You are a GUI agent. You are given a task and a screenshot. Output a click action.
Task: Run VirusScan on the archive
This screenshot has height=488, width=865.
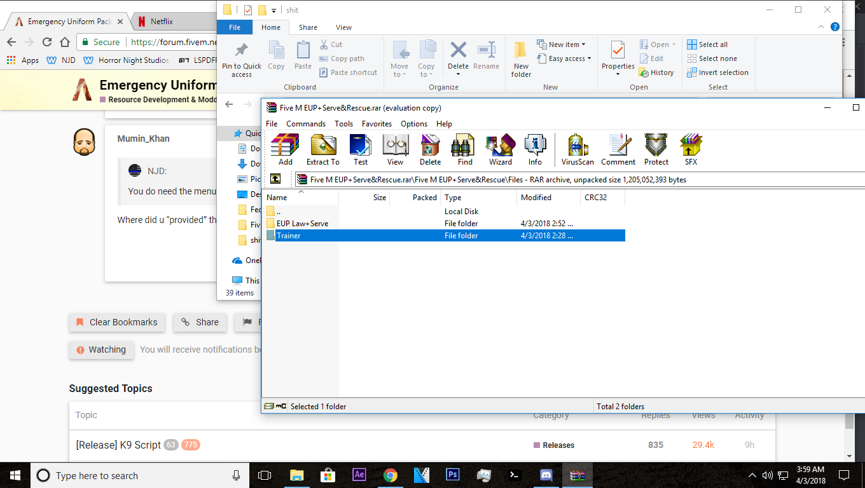[x=577, y=149]
